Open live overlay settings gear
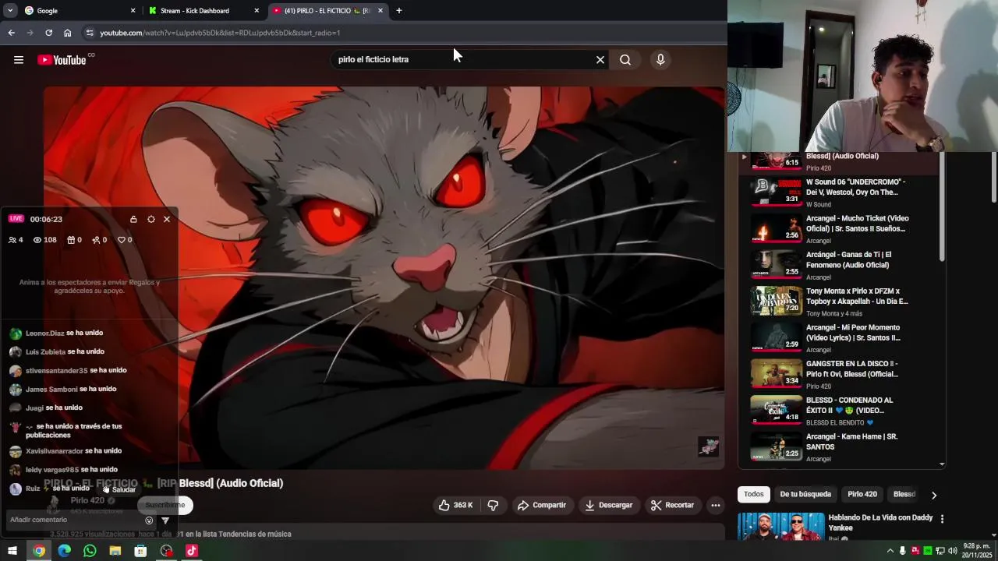 coord(151,219)
